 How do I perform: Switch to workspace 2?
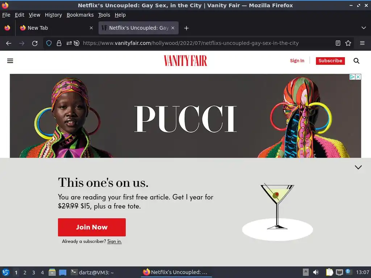click(x=25, y=273)
